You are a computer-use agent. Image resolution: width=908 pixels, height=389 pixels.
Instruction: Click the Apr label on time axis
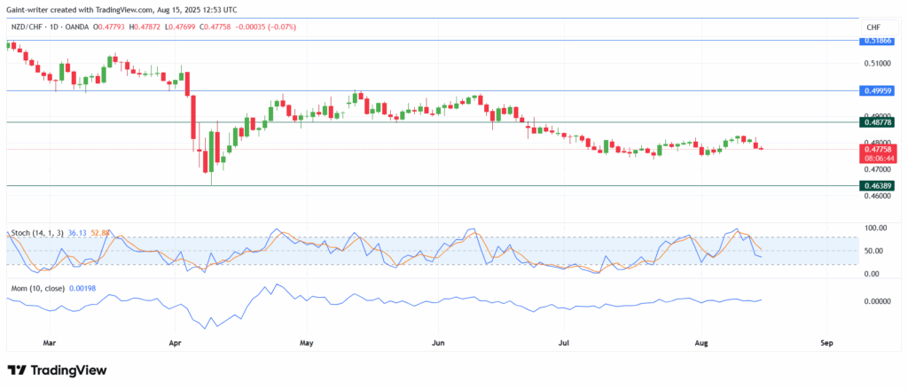[176, 343]
